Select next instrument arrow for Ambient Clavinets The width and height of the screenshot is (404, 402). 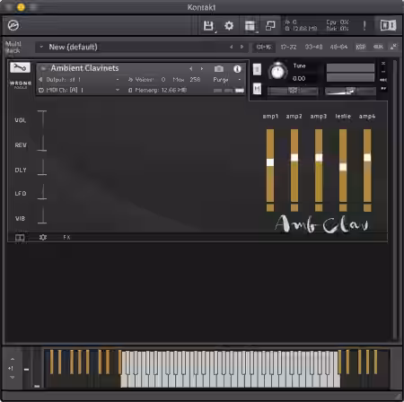[x=202, y=69]
